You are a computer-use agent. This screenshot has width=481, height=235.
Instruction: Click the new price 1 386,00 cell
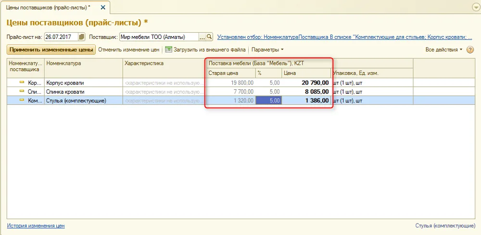click(x=306, y=100)
